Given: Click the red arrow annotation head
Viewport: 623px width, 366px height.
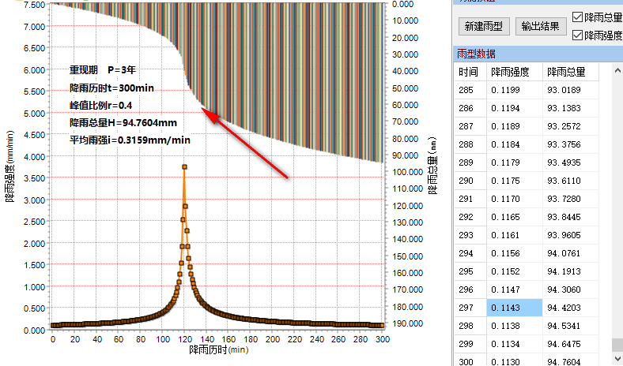Looking at the screenshot, I should tap(206, 110).
